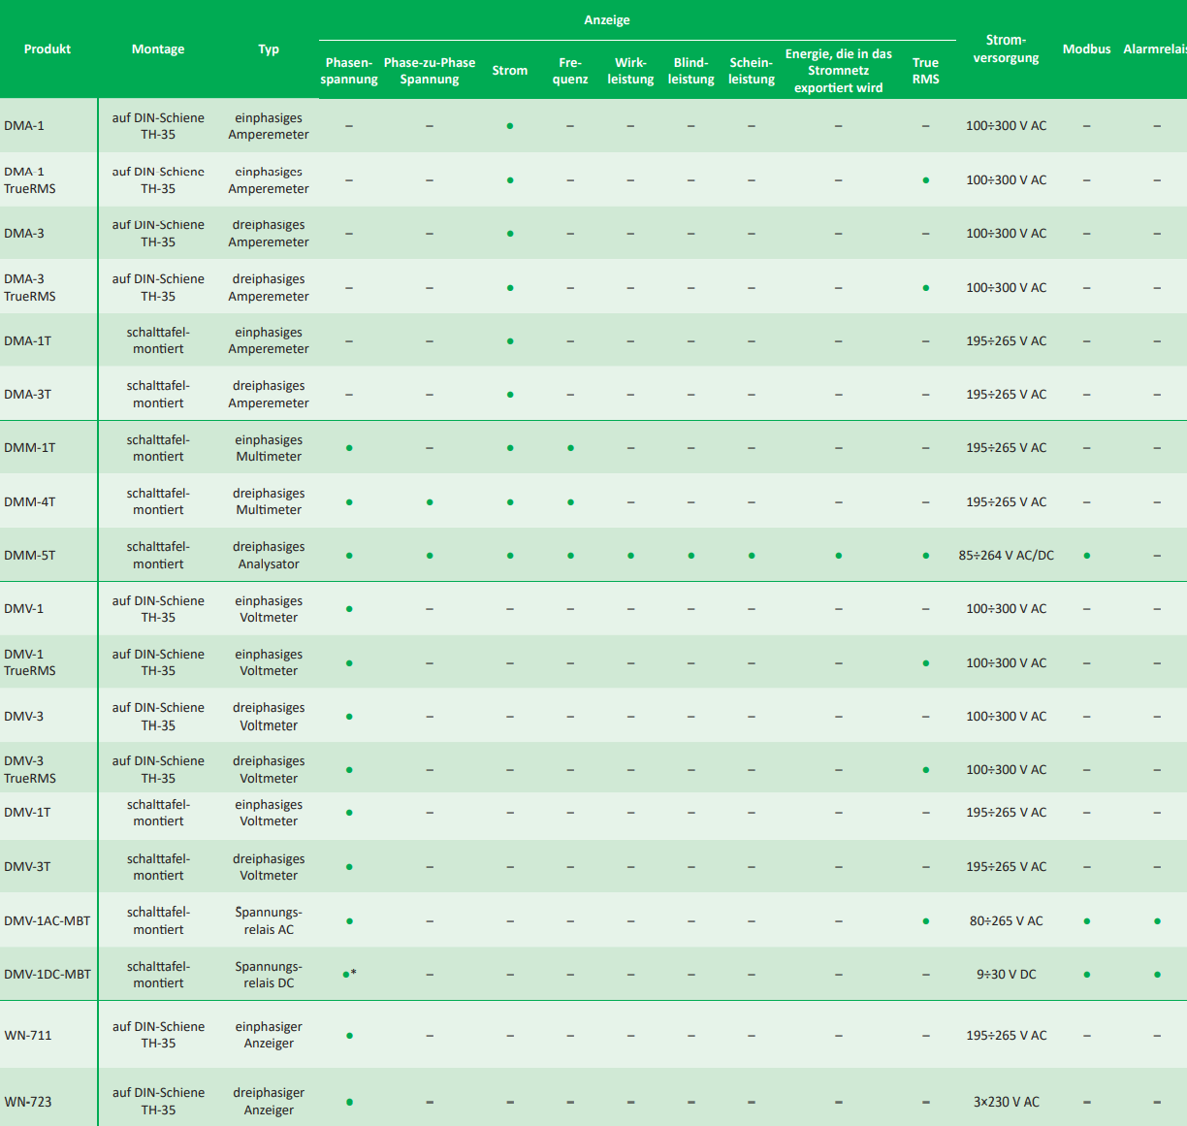Screen dimensions: 1187x1126
Task: Click the 'Montage' column header
Action: tap(158, 49)
